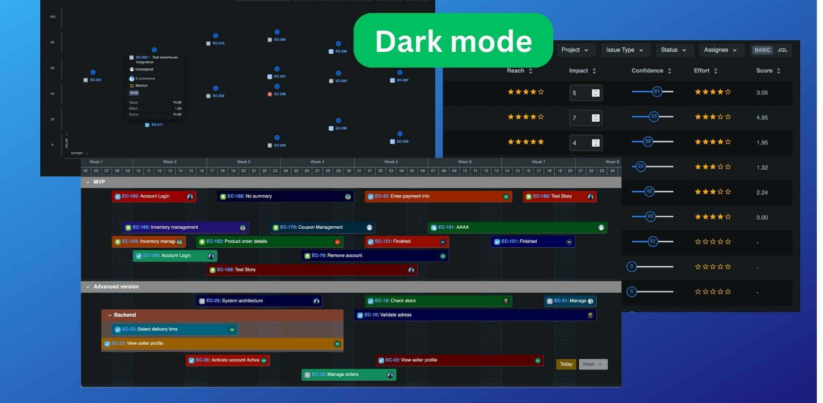Click the Confidence slider handle at 61
Image resolution: width=823 pixels, height=403 pixels.
point(657,91)
